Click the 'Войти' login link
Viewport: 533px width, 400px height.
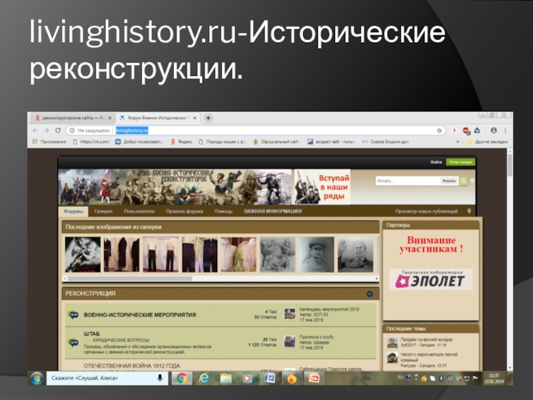pos(436,162)
